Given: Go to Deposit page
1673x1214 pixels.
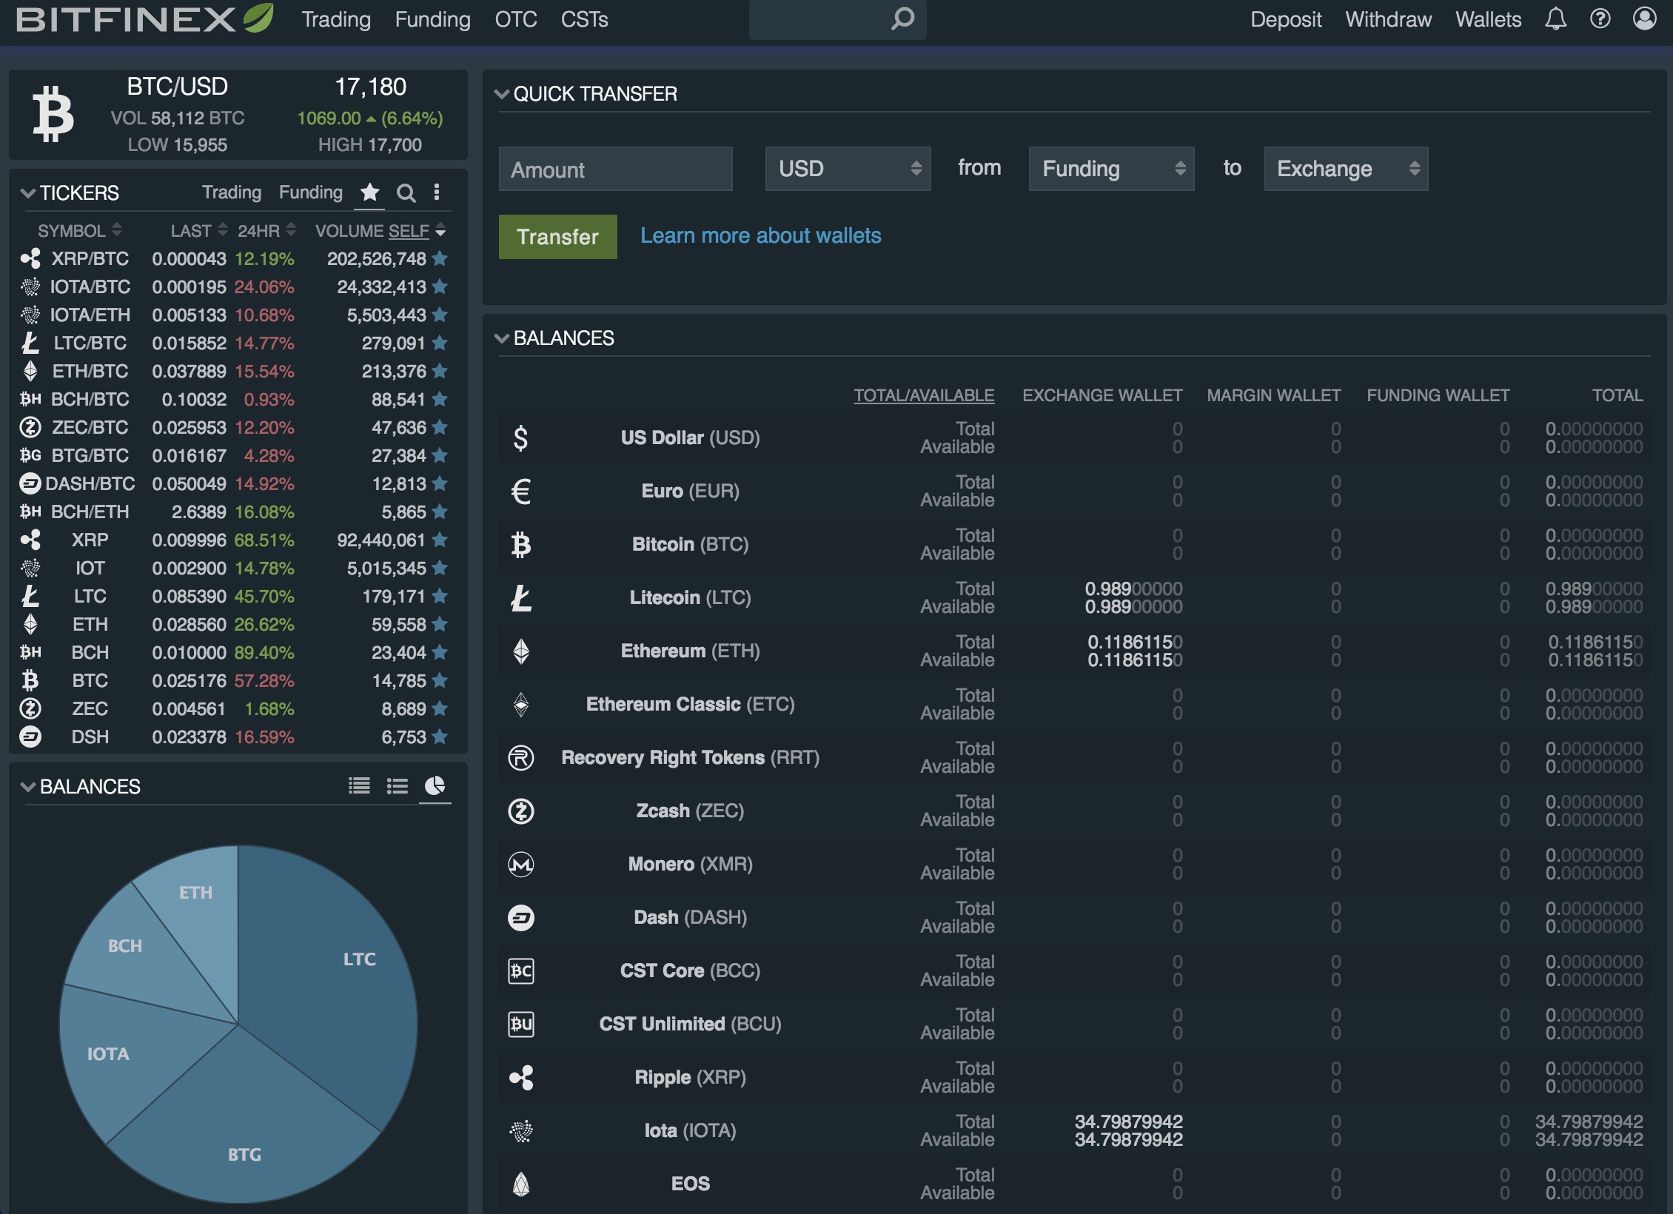Looking at the screenshot, I should pos(1286,19).
